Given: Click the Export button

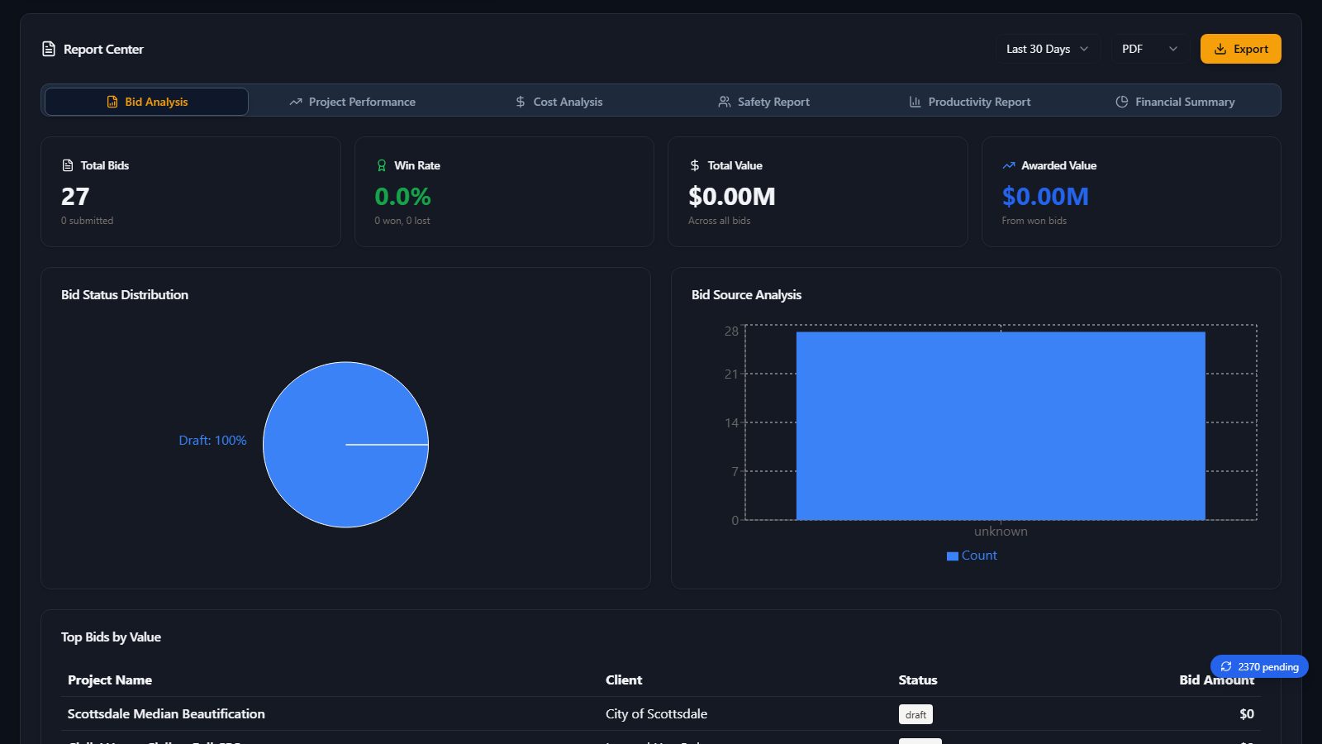Looking at the screenshot, I should (1240, 49).
